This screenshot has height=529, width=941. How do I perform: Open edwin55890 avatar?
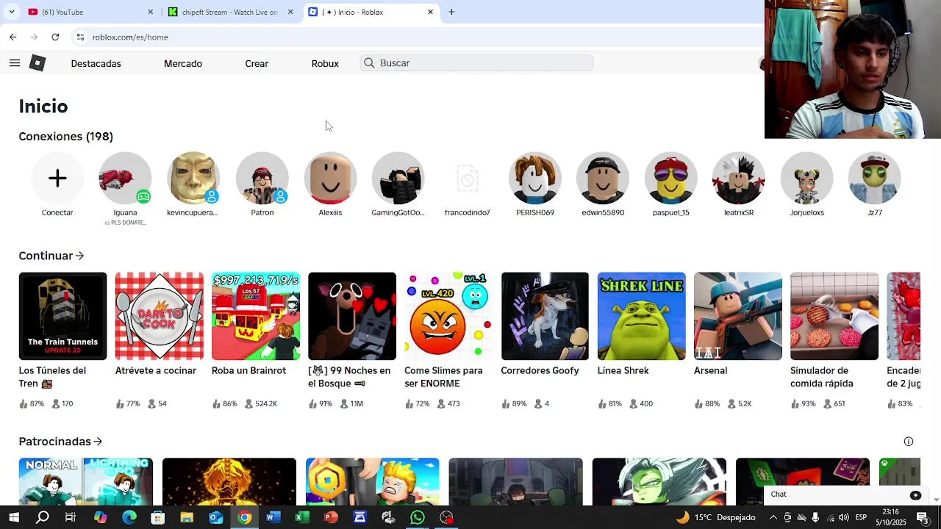[603, 178]
